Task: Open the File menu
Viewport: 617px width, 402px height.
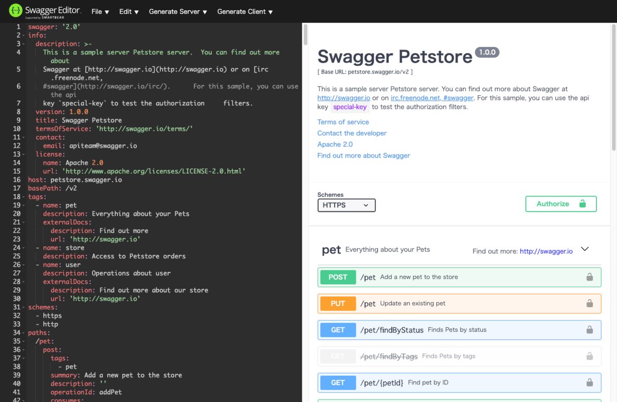Action: 100,11
